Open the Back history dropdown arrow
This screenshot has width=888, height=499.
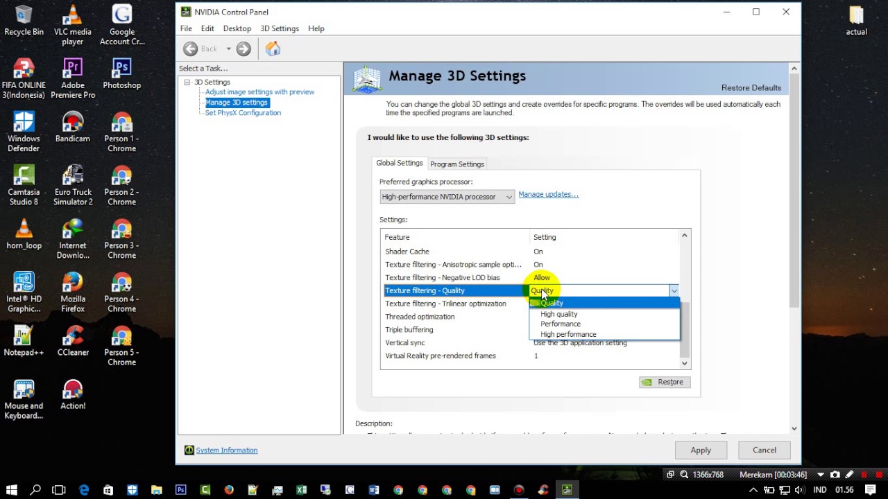click(x=228, y=49)
